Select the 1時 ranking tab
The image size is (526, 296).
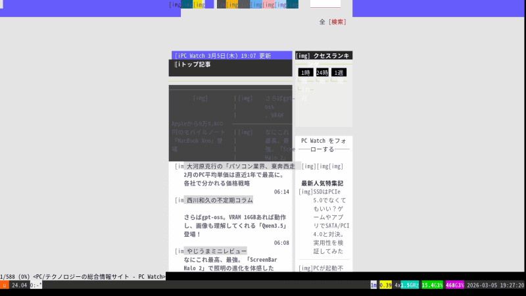click(306, 72)
